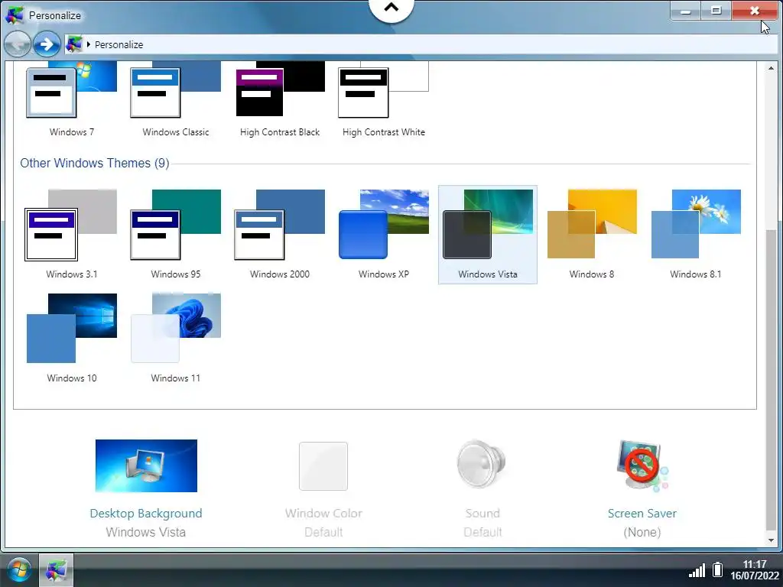Click the scrollbar down arrow

pos(771,540)
